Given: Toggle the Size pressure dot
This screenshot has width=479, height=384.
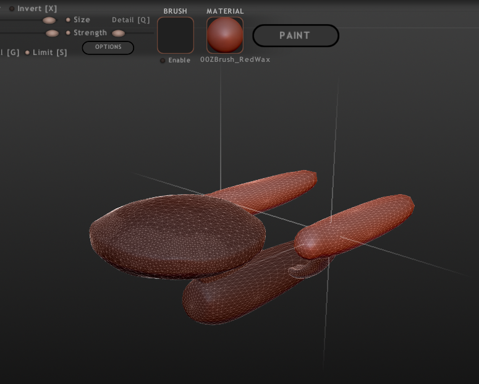Looking at the screenshot, I should point(68,20).
